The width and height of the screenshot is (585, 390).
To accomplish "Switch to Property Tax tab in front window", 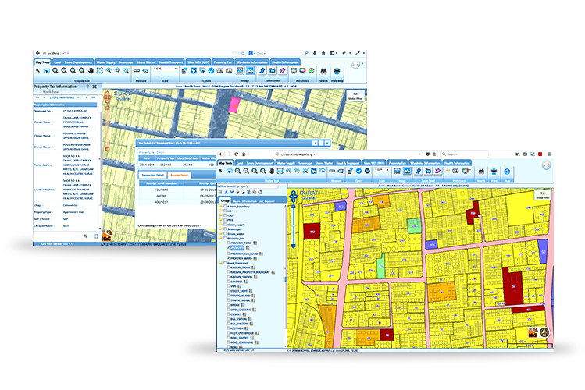I will (397, 163).
